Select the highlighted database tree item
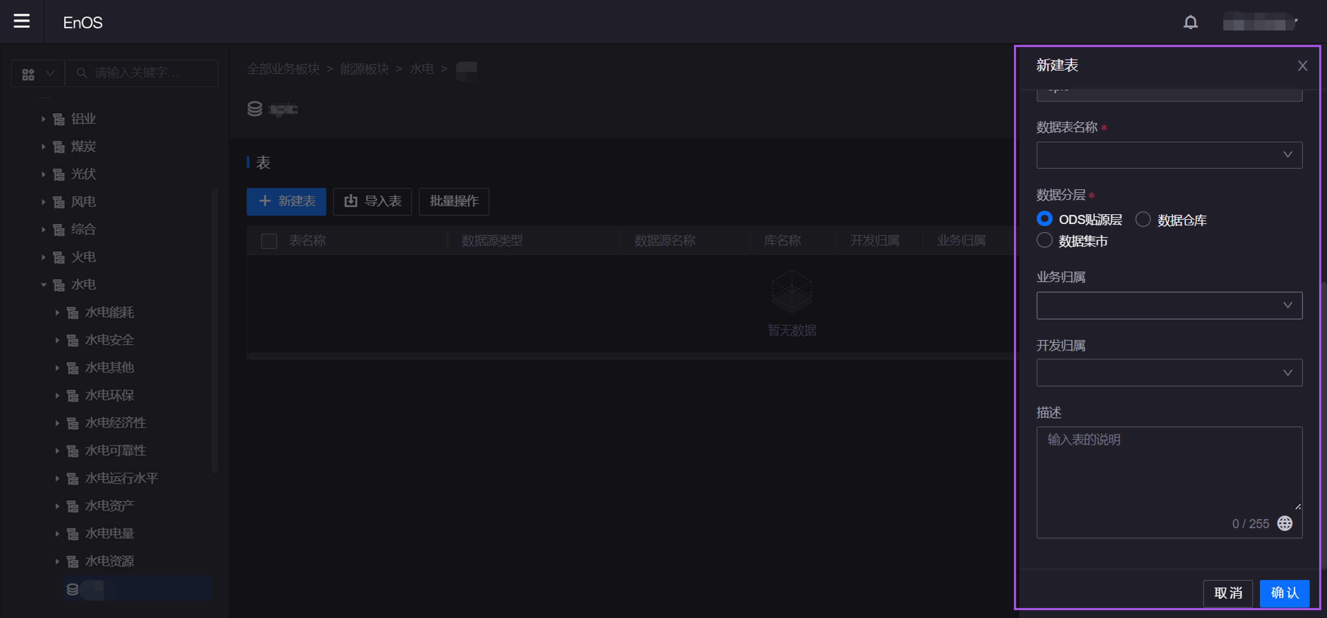This screenshot has height=618, width=1327. click(x=137, y=589)
